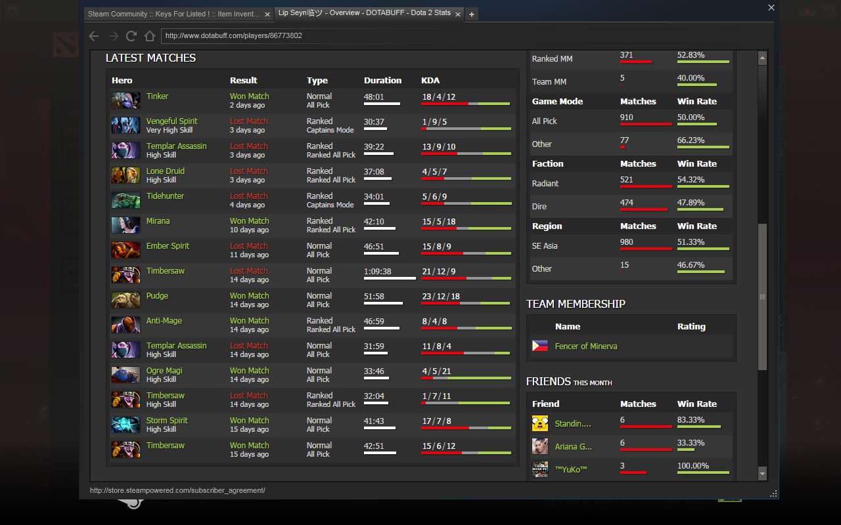Click the Lone Druid hero portrait
Screen dimensions: 841x525
pyautogui.click(x=125, y=175)
